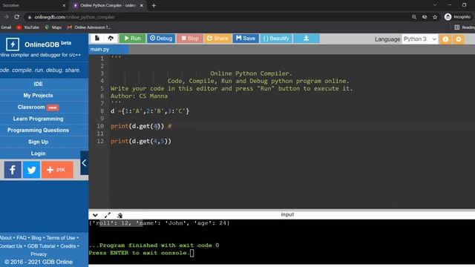Save the project with Save button
Screen dimensions: 475x267
click(x=246, y=39)
